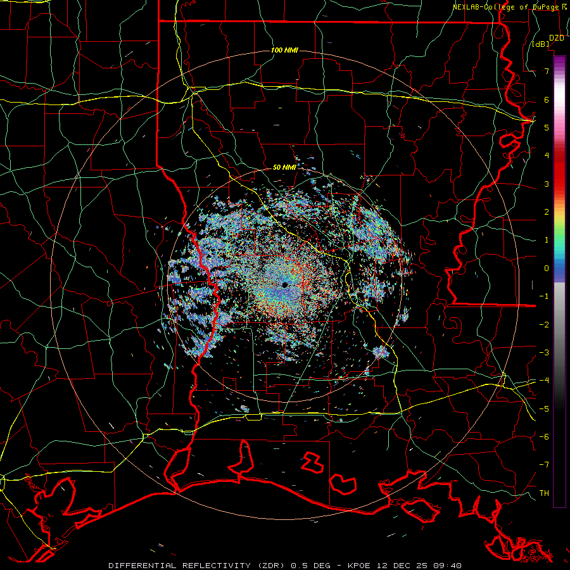The width and height of the screenshot is (570, 570).
Task: Select the 50 NMI range ring label
Action: pos(284,167)
